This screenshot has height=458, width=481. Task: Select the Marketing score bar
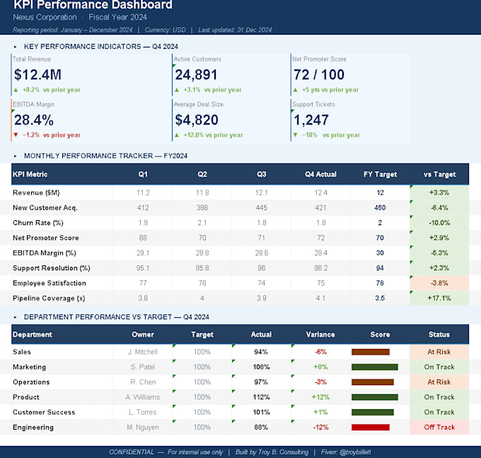coord(375,367)
